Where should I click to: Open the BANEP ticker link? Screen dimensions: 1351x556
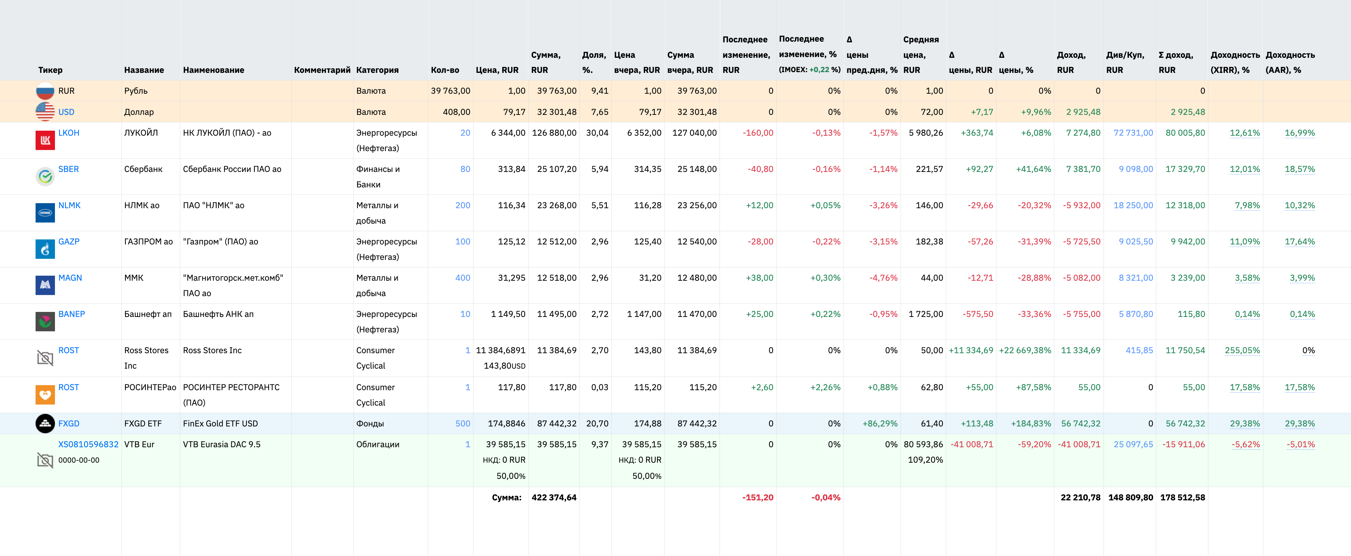pyautogui.click(x=71, y=314)
